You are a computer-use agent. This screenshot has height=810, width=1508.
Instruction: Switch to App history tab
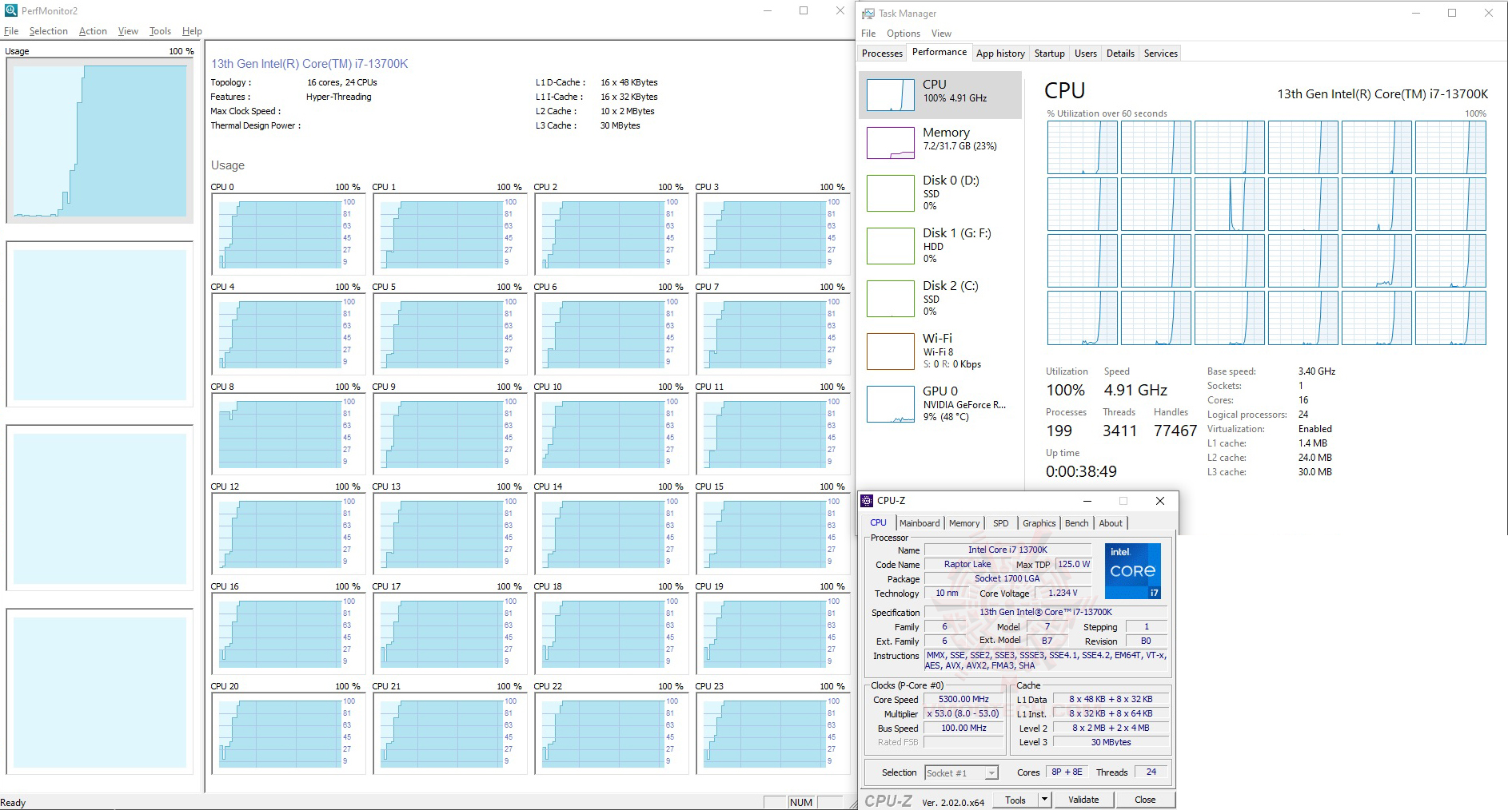tap(1000, 54)
